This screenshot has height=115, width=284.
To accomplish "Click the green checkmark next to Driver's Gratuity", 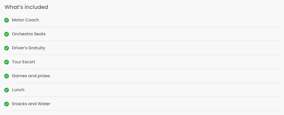I will 7,48.
